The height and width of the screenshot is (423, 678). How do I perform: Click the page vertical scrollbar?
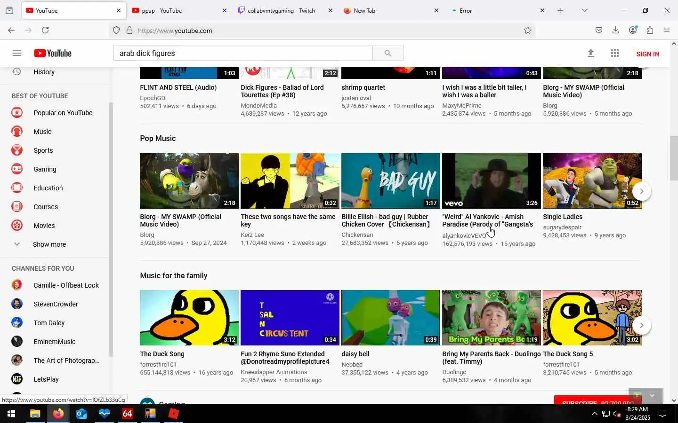point(674,158)
